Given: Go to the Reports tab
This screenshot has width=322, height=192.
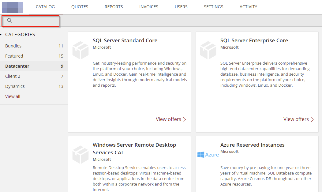Looking at the screenshot, I should [114, 7].
